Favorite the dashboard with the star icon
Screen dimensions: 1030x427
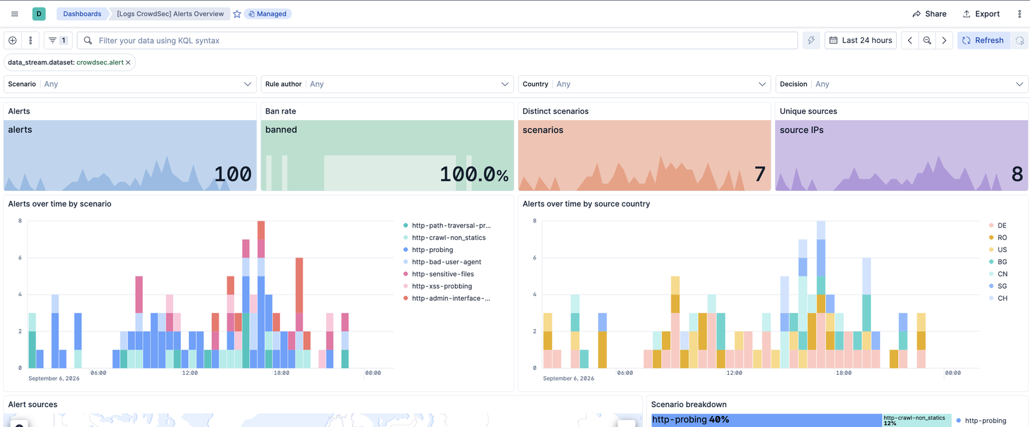pyautogui.click(x=237, y=14)
